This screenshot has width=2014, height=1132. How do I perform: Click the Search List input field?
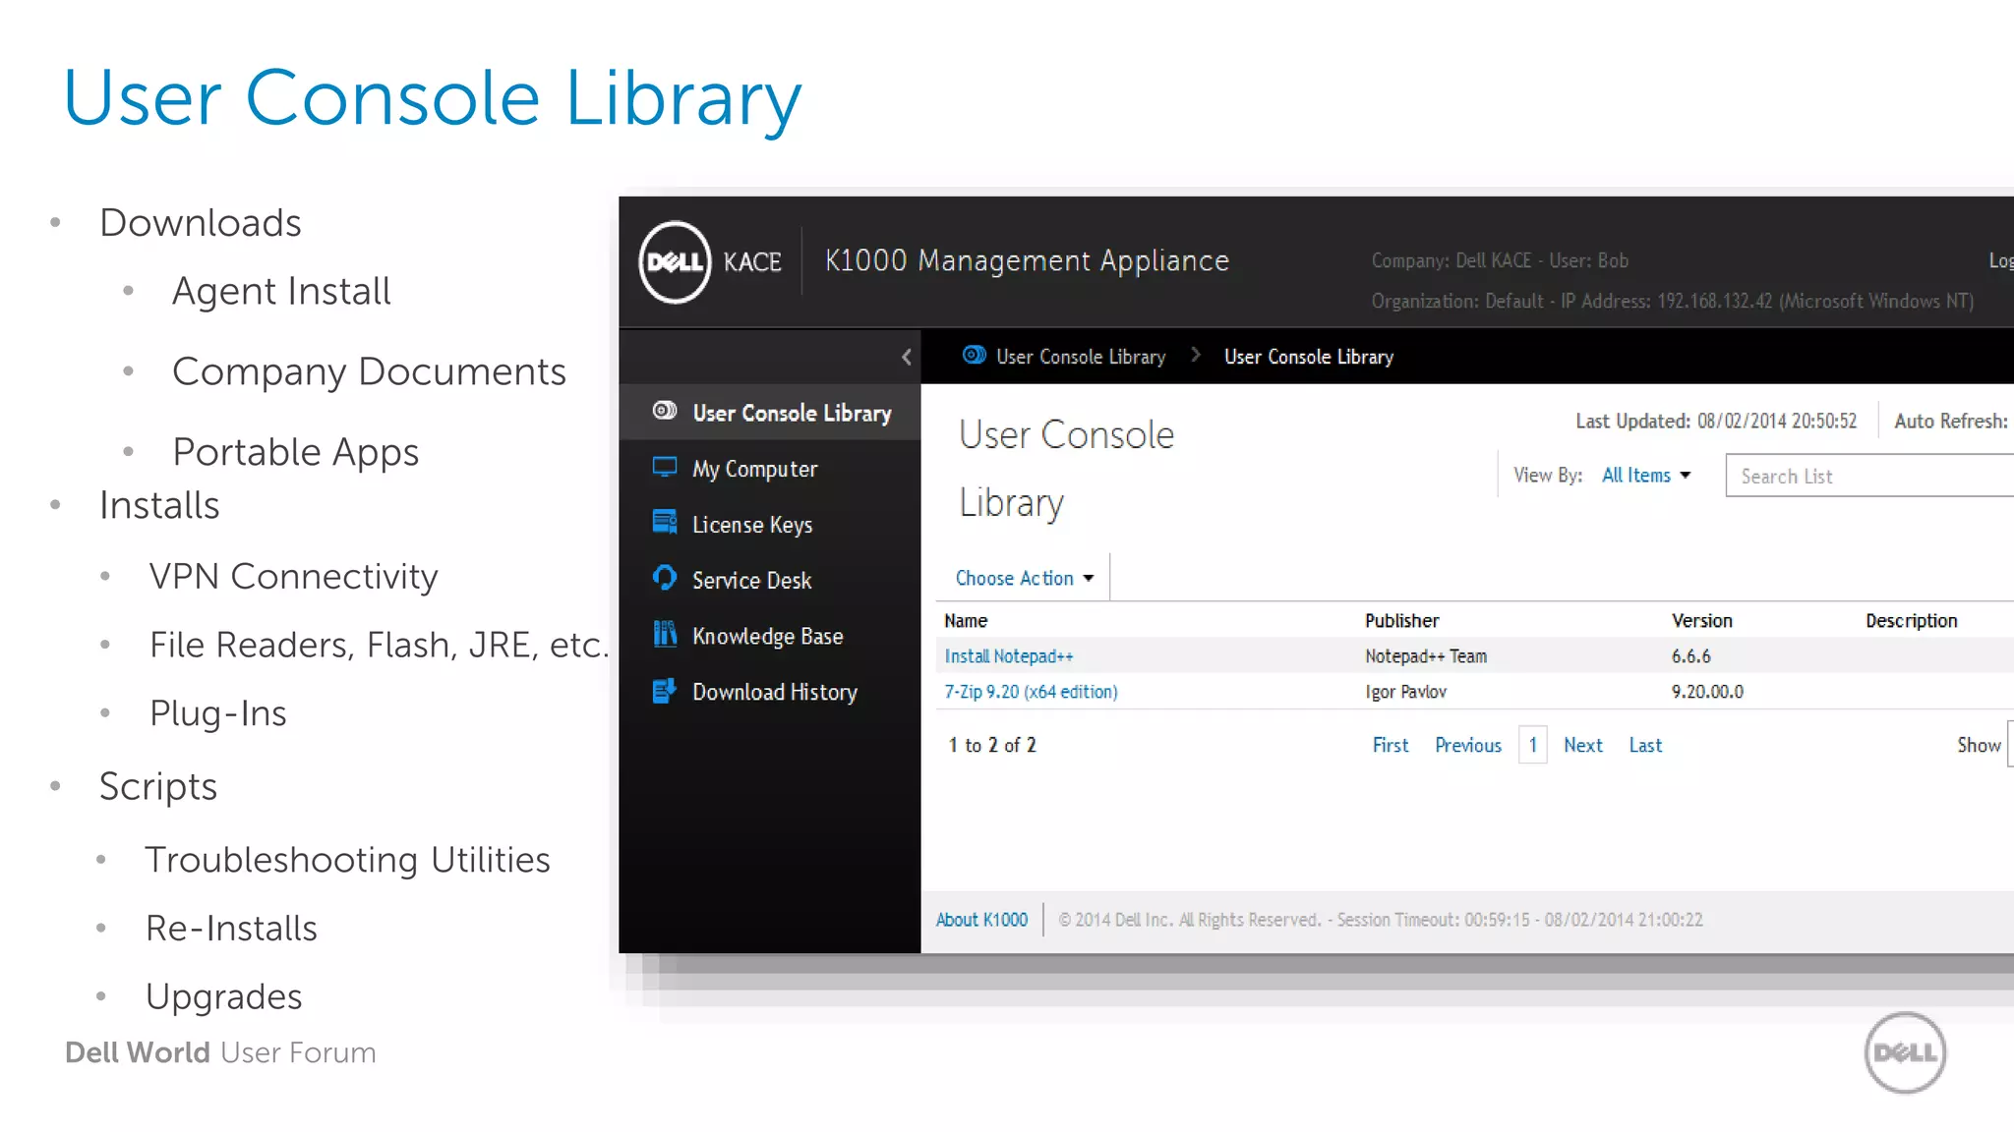pyautogui.click(x=1869, y=476)
